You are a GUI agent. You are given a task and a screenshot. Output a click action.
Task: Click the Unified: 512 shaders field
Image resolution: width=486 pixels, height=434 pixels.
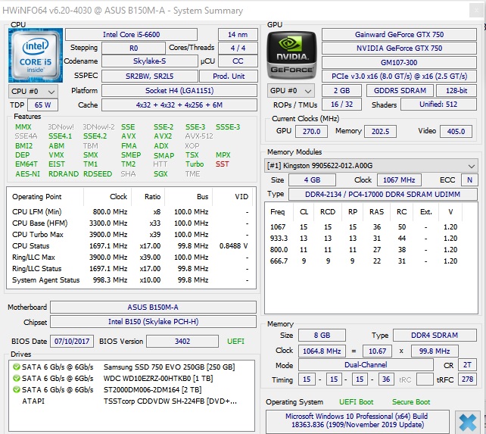click(438, 105)
